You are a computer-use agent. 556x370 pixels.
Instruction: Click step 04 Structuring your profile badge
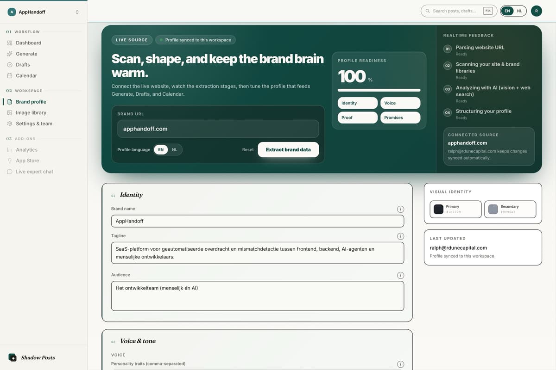point(448,112)
